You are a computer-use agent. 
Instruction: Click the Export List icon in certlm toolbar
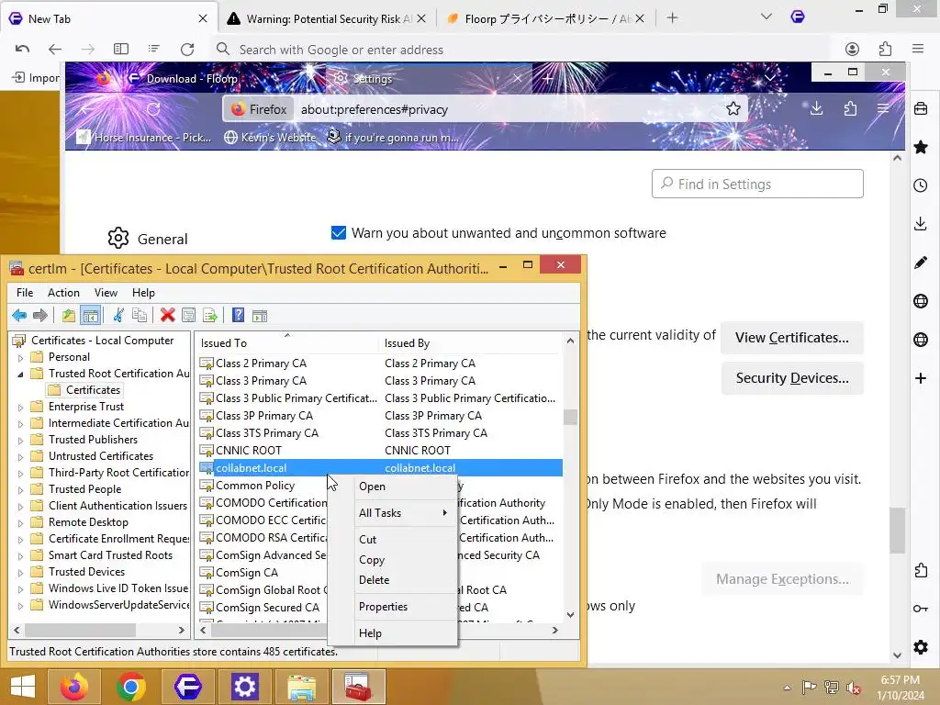pos(210,316)
